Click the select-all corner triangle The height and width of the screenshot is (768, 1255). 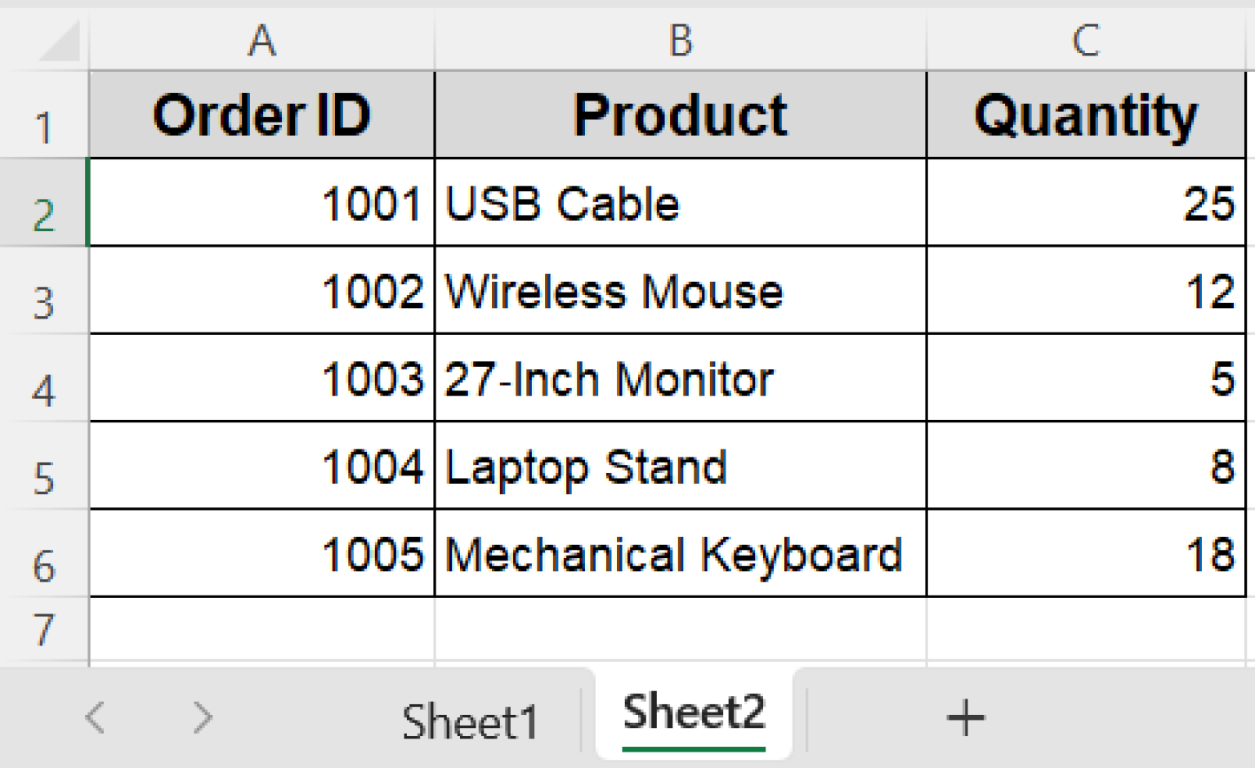pyautogui.click(x=59, y=42)
